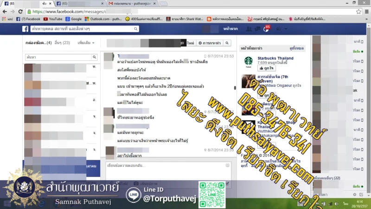The height and width of the screenshot is (209, 371).
Task: Open the Shark Wat... bookmark
Action: tap(185, 19)
